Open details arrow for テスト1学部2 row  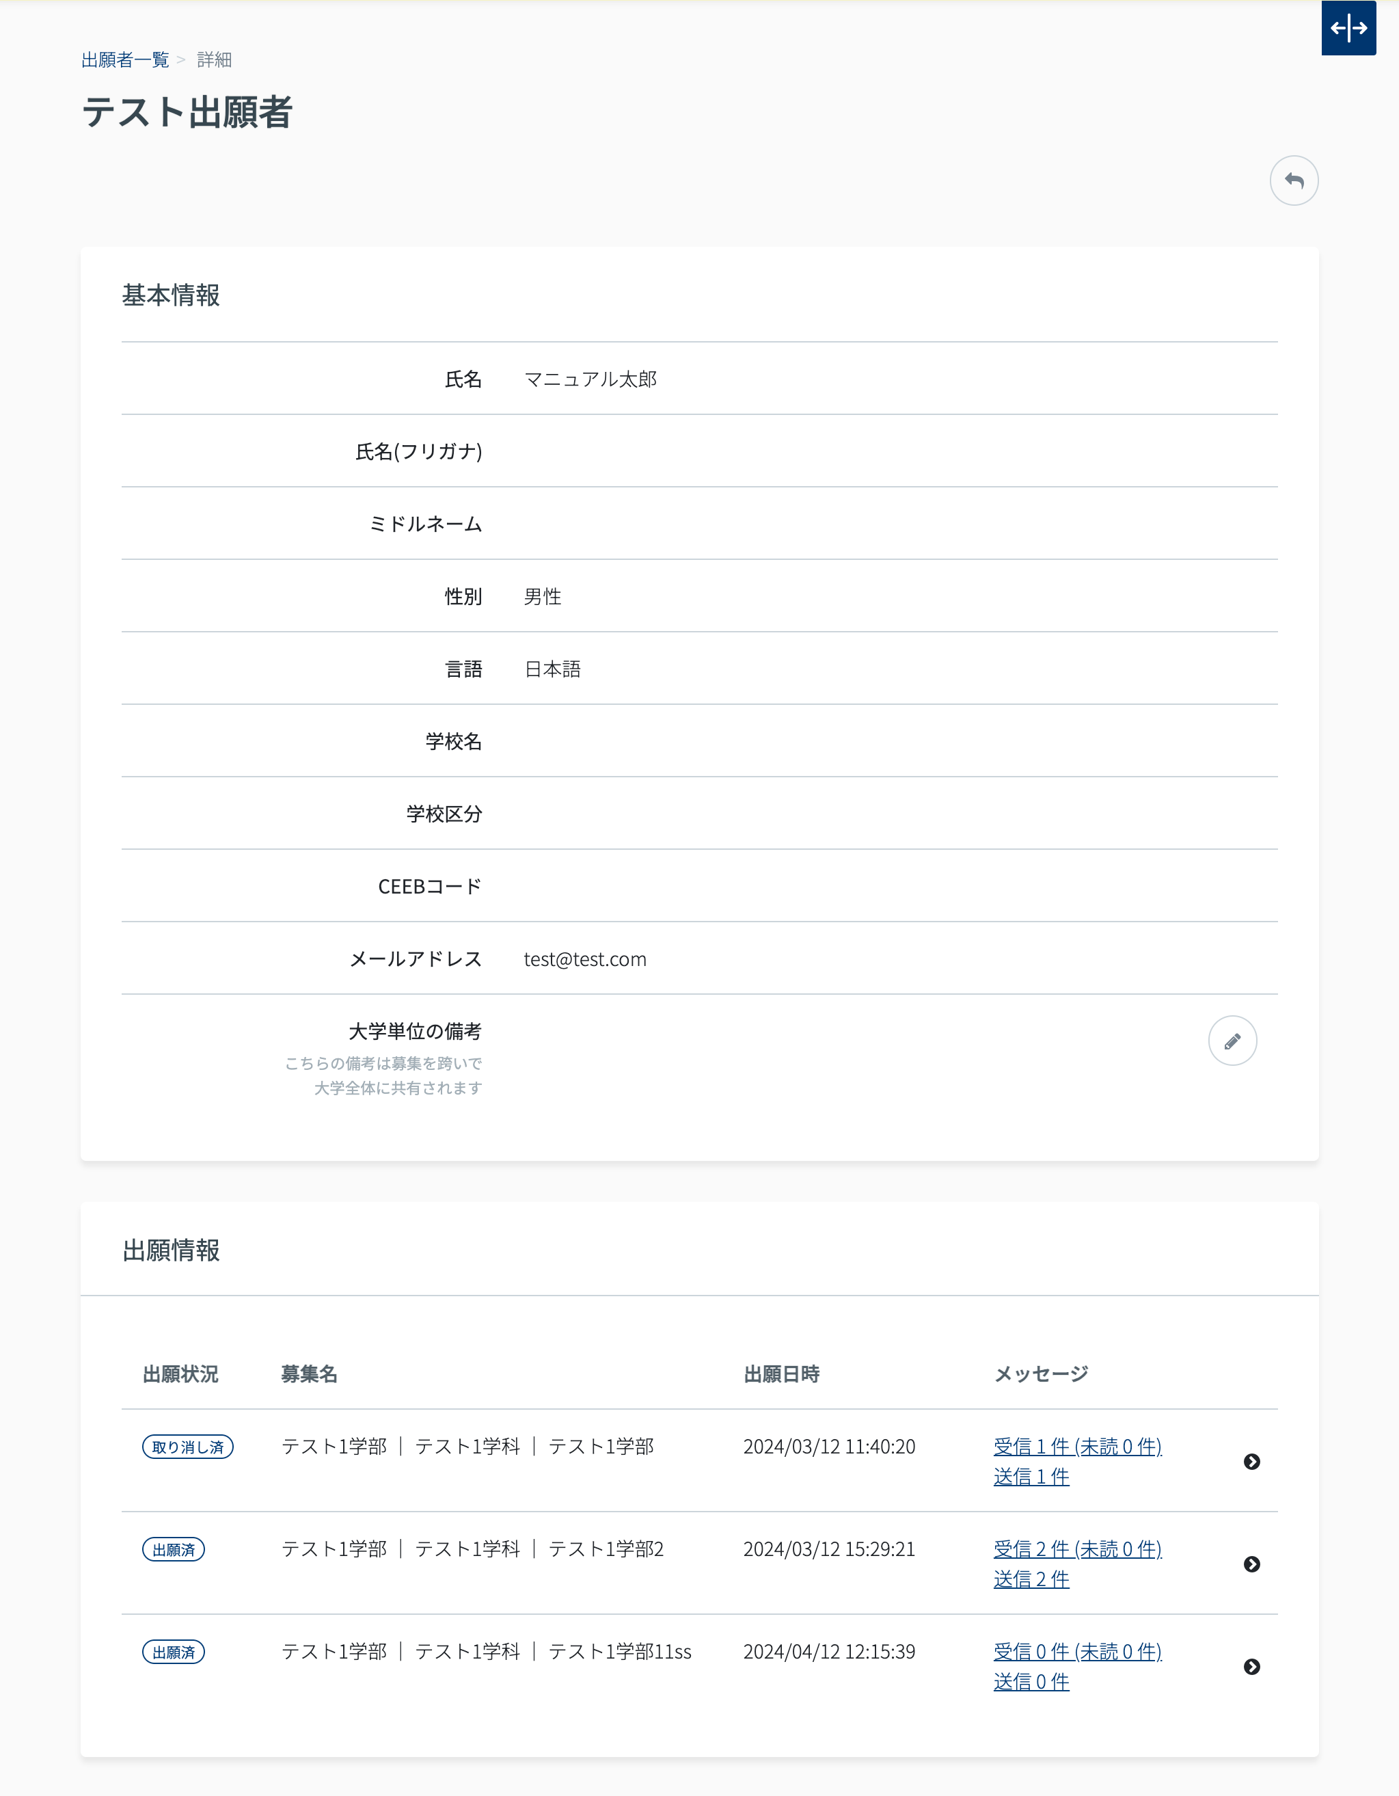[x=1251, y=1564]
